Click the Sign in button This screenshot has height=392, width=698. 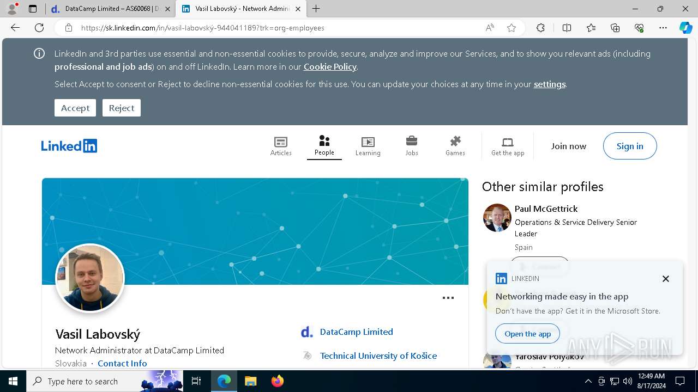click(x=630, y=146)
